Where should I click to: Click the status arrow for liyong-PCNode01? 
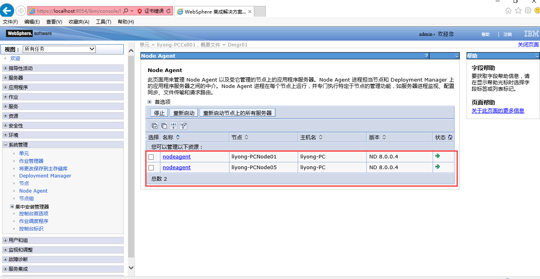pos(438,156)
